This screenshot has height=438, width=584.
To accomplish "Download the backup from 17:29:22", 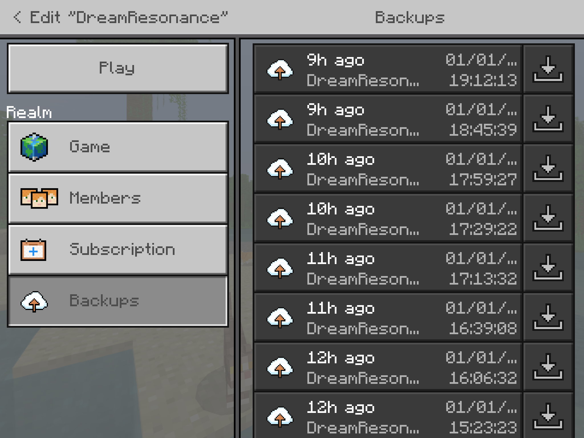I will pyautogui.click(x=548, y=218).
